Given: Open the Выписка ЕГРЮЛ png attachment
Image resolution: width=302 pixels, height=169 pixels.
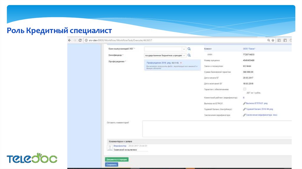Looking at the screenshot, I should tap(256, 103).
